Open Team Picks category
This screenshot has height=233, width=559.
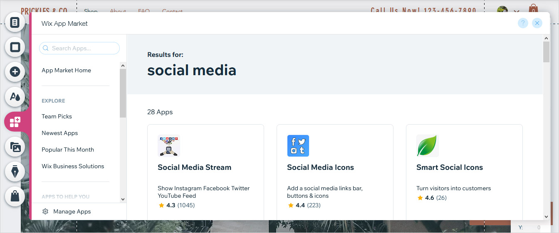tap(57, 116)
